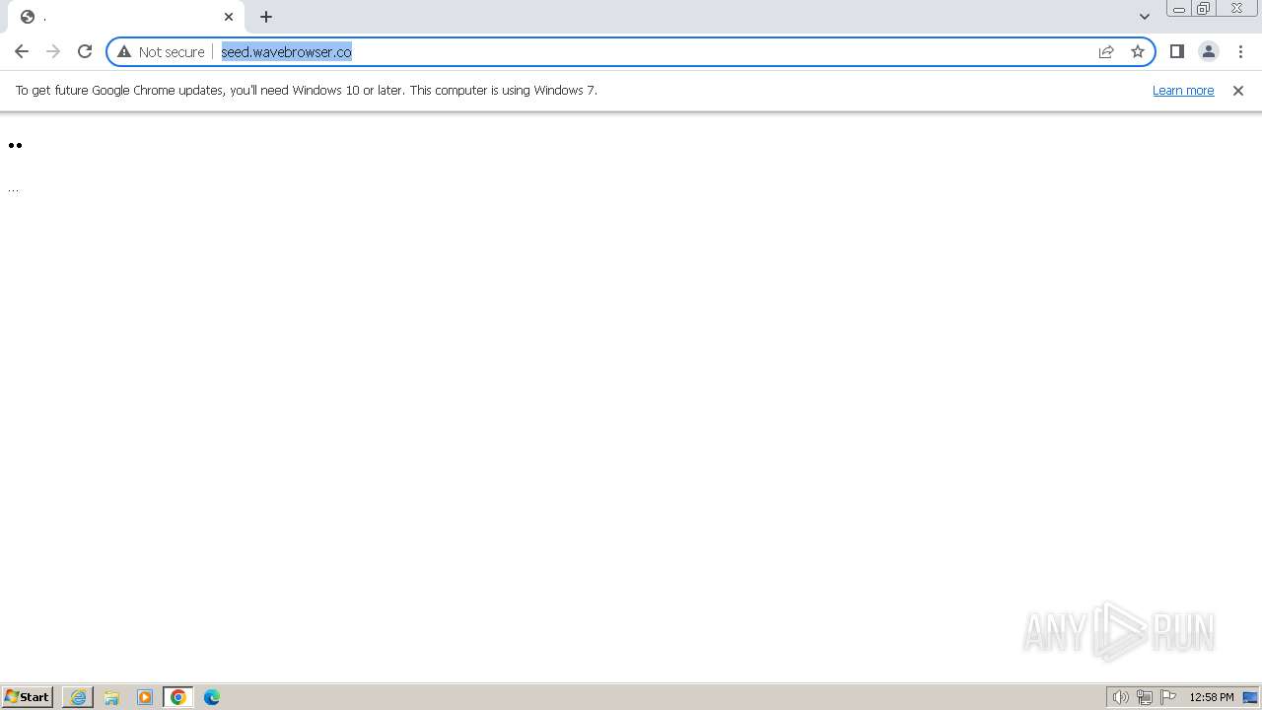Open Action Center flag icon
The height and width of the screenshot is (710, 1262).
coord(1168,697)
